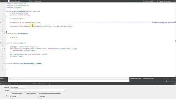The width and height of the screenshot is (176, 99).
Task: Focus the top find text field
Action: tap(68, 78)
